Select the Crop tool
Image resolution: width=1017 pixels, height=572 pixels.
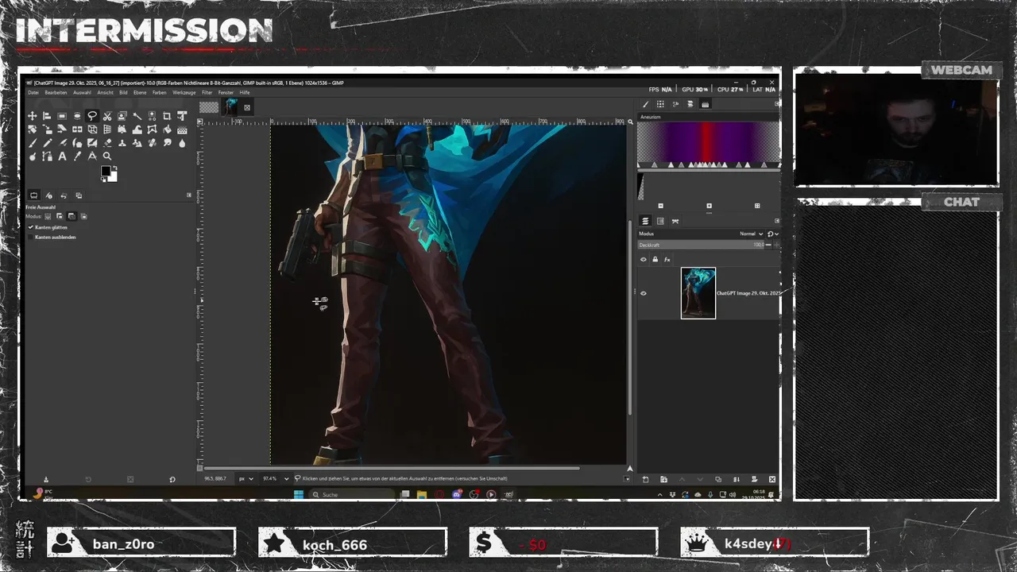tap(167, 116)
